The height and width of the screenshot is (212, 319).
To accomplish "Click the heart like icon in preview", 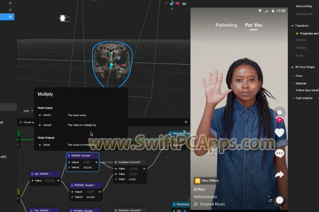I will point(280,132).
